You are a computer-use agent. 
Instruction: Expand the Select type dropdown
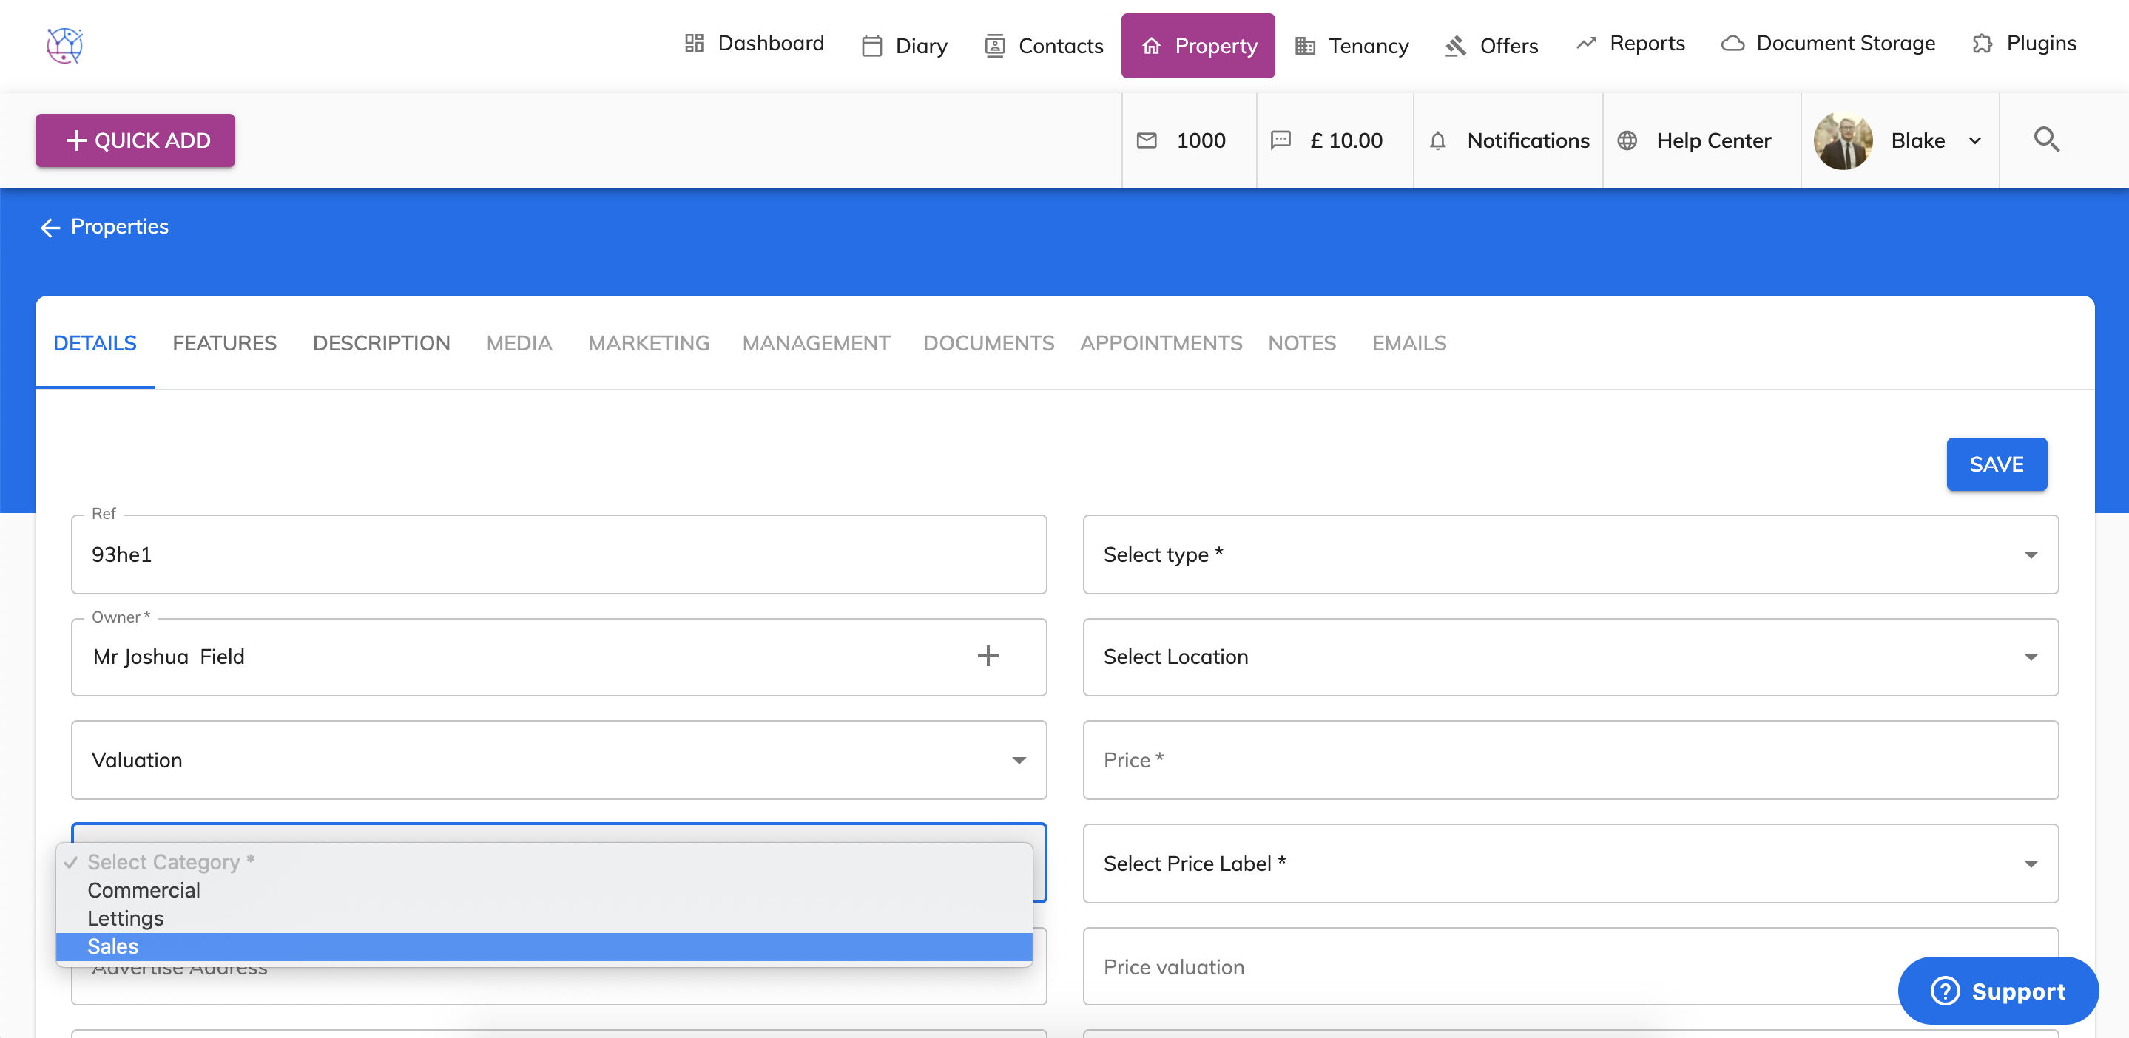(1570, 554)
